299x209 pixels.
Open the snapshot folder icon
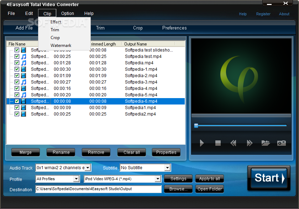coord(266,143)
